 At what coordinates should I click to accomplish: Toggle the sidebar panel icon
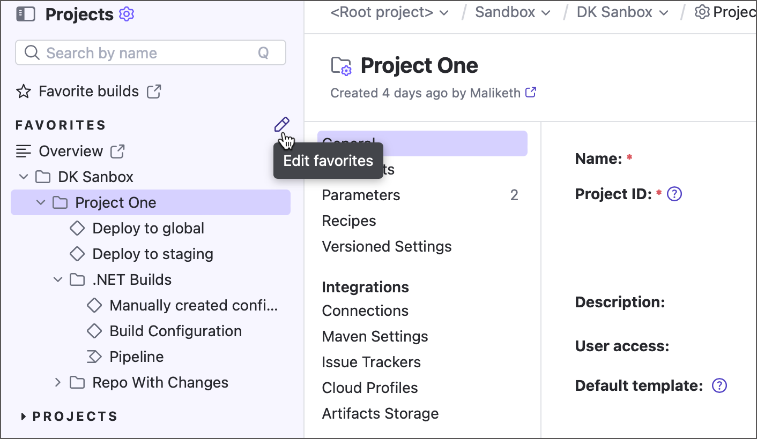[25, 14]
